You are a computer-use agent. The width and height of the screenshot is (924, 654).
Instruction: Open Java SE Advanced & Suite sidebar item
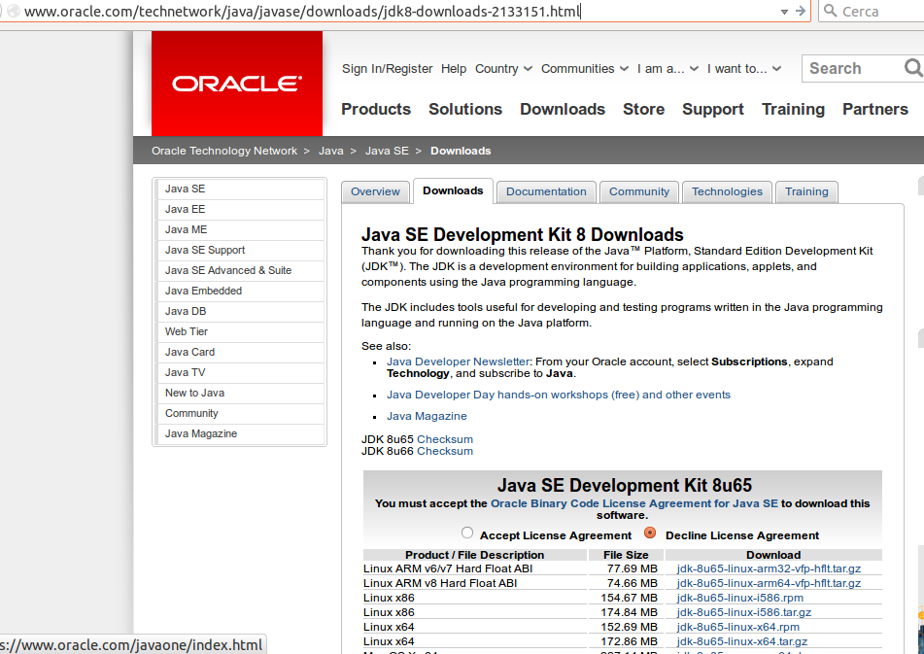(240, 270)
